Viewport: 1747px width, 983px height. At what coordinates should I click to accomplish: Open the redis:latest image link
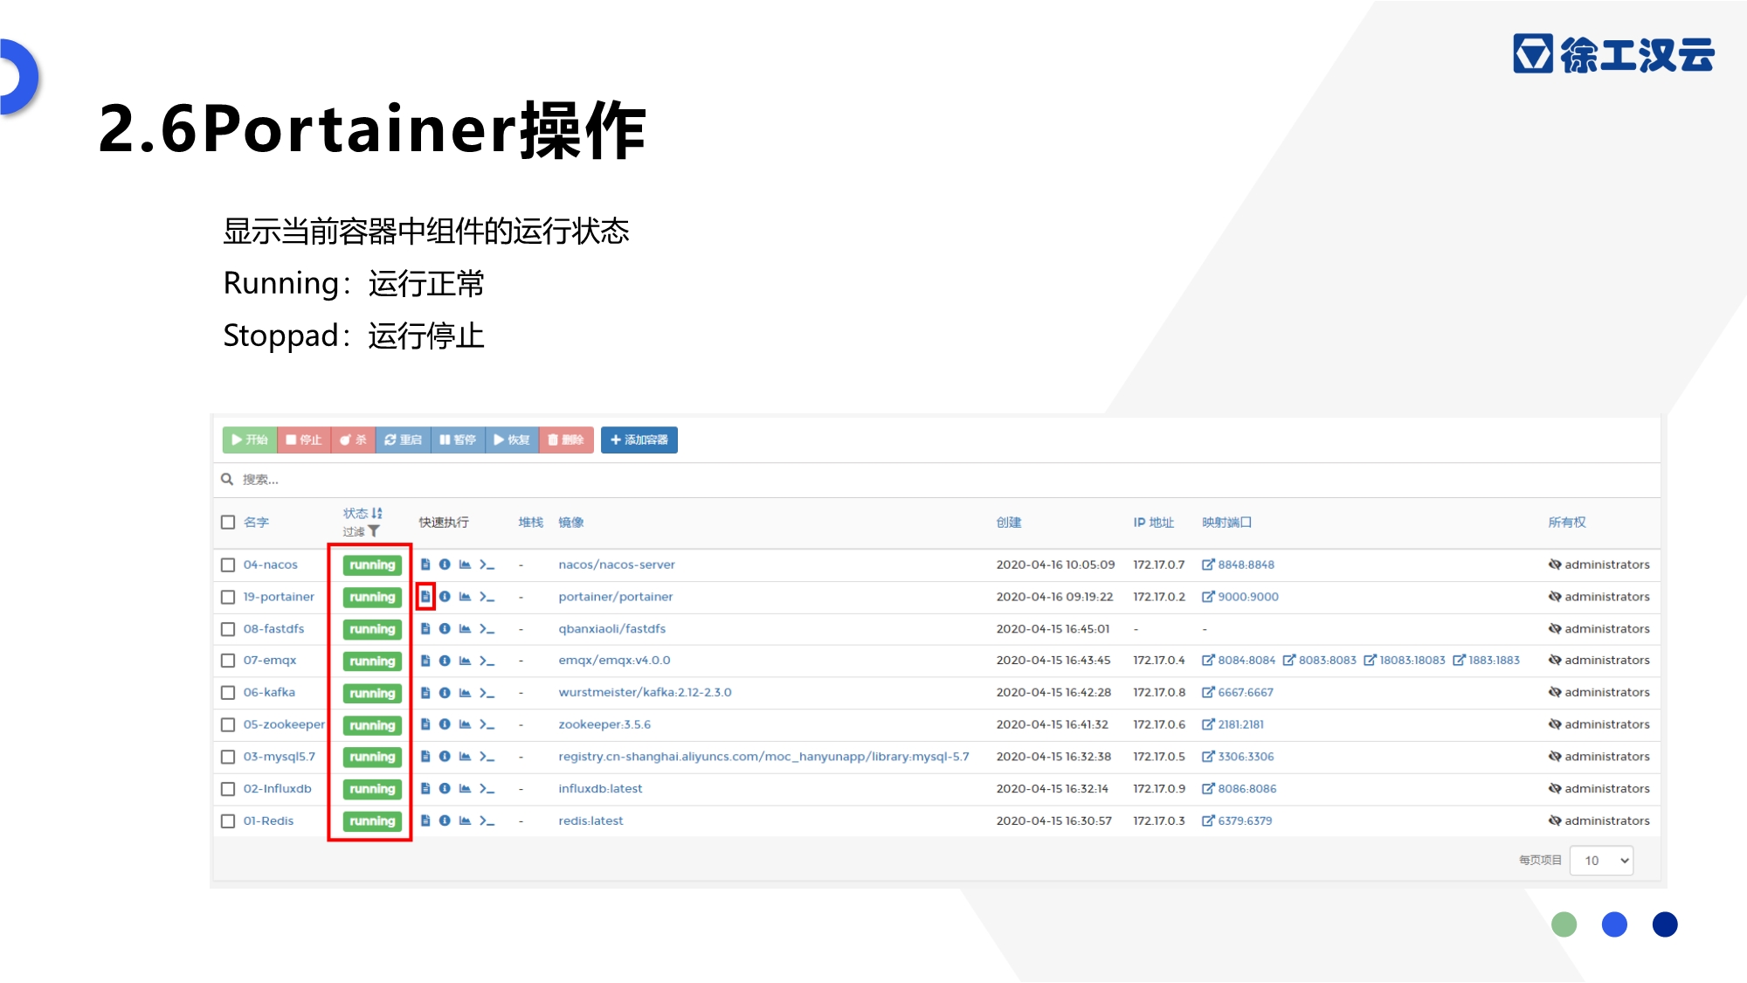pos(591,820)
